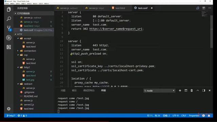
Task: Change the CRLF line ending setting
Action: click(x=184, y=116)
